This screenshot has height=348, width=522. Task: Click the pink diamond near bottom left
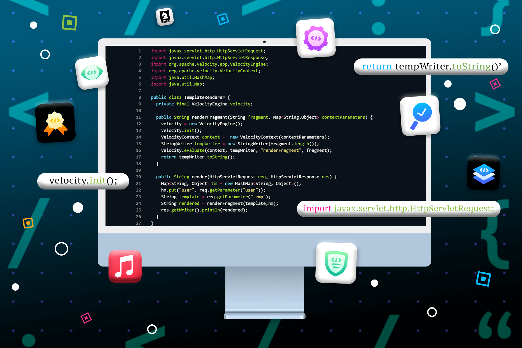click(86, 318)
